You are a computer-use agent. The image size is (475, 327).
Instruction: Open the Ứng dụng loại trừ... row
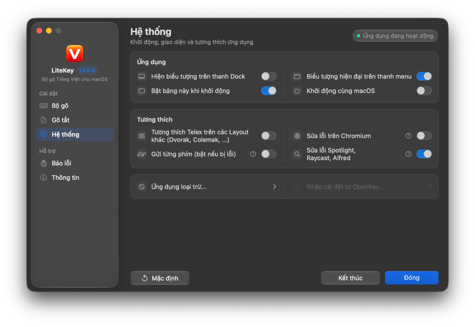pyautogui.click(x=207, y=187)
